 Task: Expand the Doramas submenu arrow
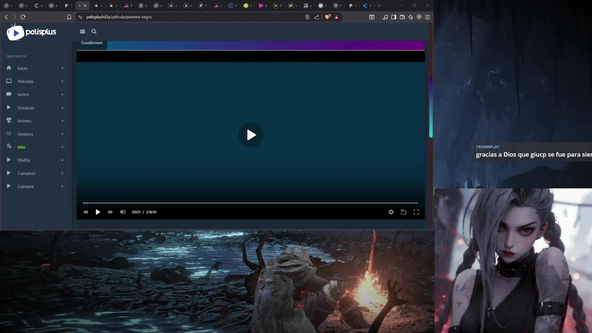click(x=62, y=108)
